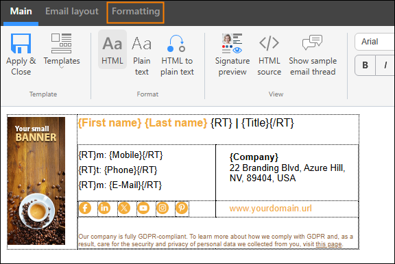Screen dimensions: 395x264
Task: Switch to Plain text format
Action: (141, 55)
